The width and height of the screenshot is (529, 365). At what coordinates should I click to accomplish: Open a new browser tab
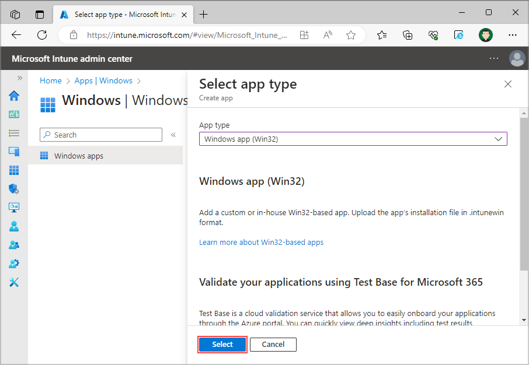pos(203,15)
